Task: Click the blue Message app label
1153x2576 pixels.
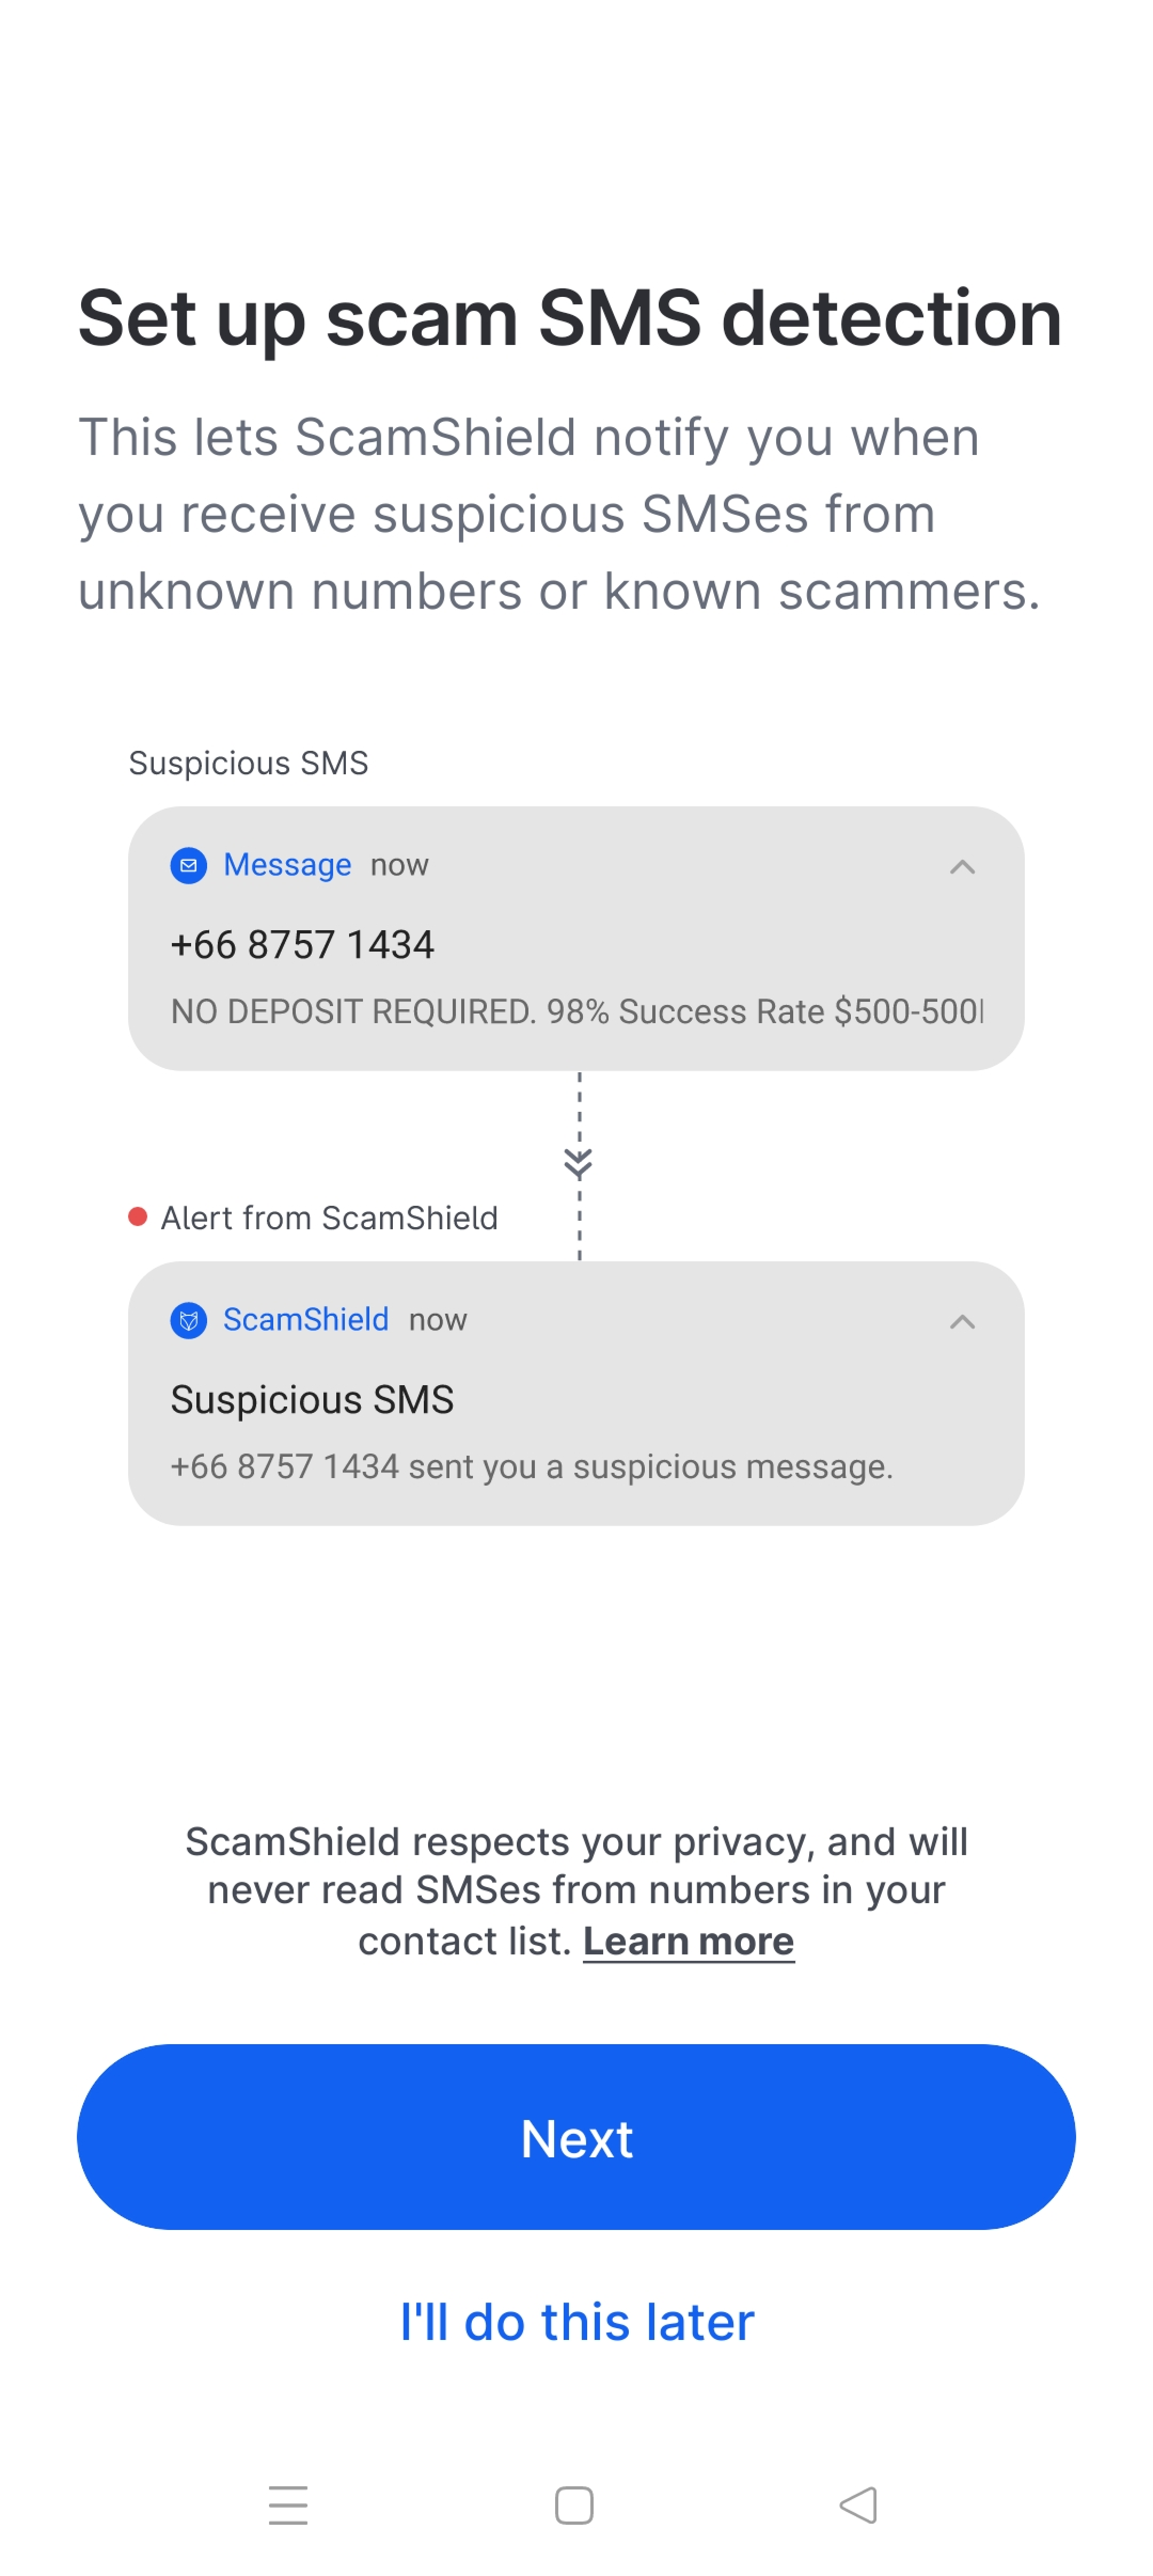Action: tap(287, 865)
